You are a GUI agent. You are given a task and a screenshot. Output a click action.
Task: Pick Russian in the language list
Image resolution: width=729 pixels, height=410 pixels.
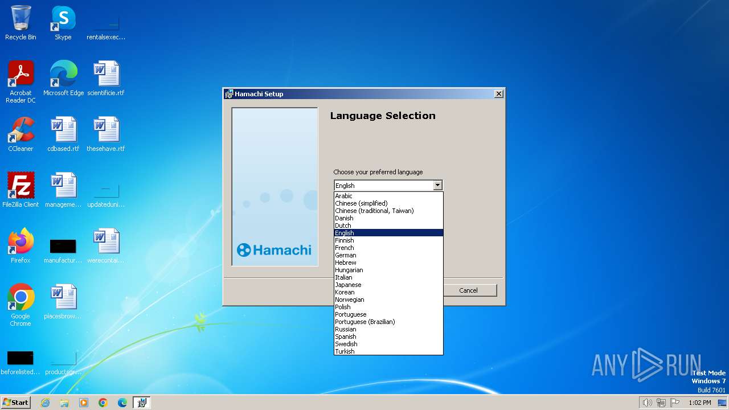pos(388,329)
